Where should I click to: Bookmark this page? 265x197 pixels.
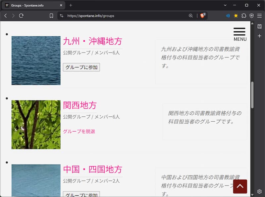point(51,16)
